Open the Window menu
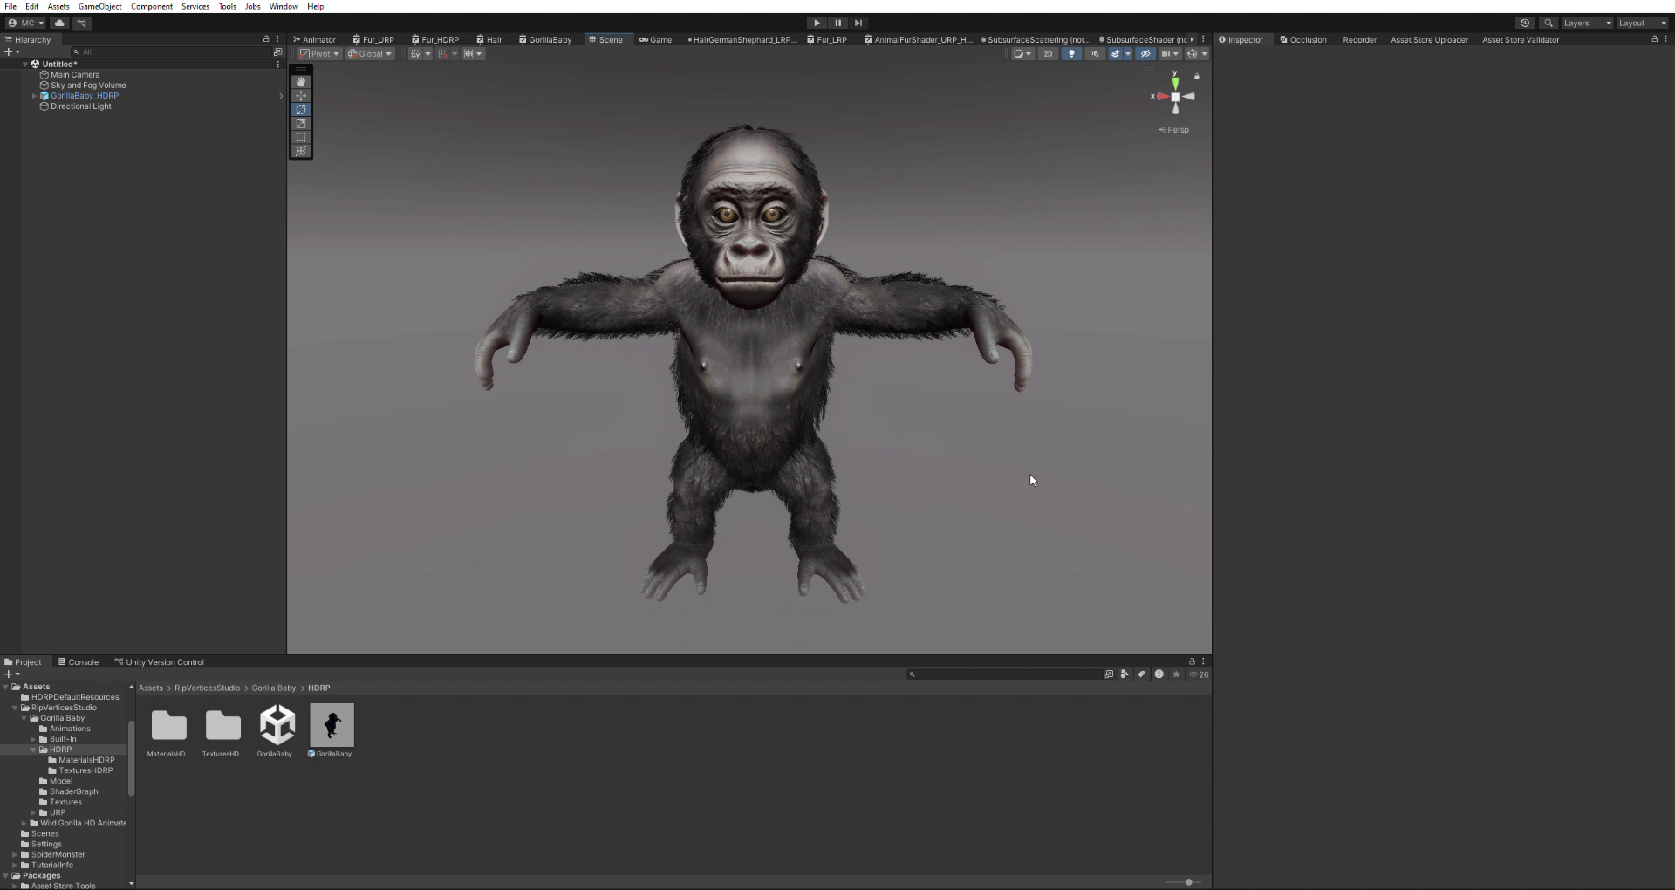Image resolution: width=1675 pixels, height=890 pixels. (x=284, y=6)
